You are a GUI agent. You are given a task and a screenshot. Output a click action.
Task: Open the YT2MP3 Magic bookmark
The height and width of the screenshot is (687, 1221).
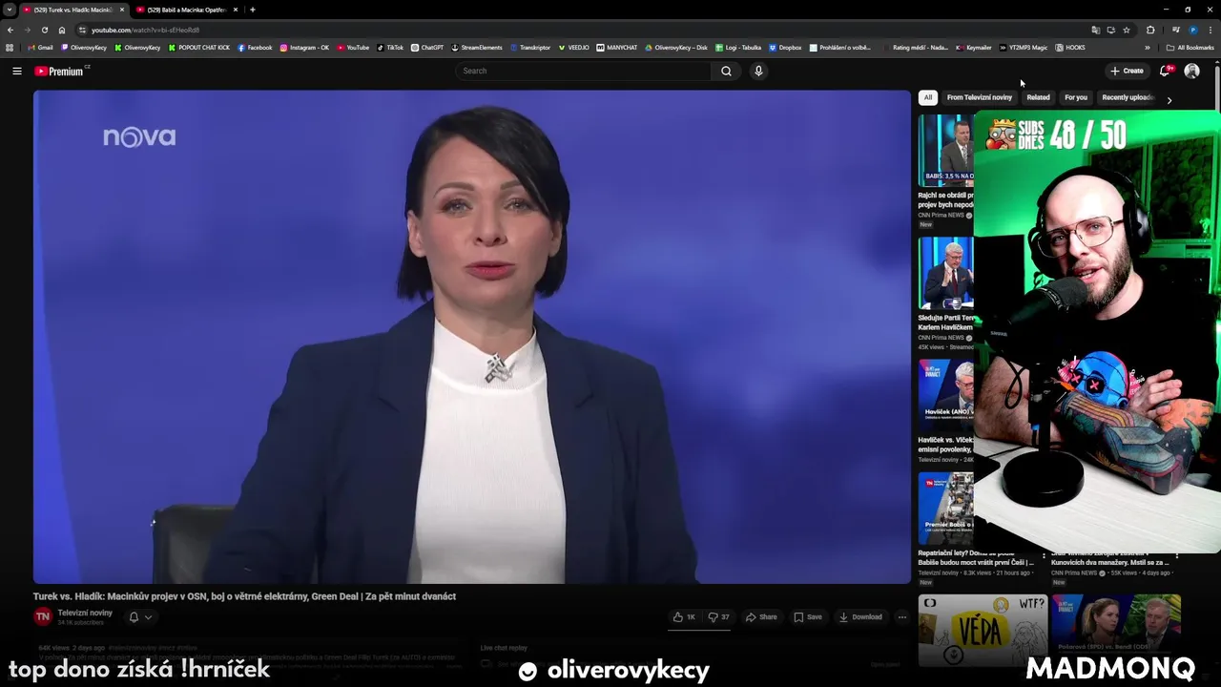pyautogui.click(x=1024, y=48)
